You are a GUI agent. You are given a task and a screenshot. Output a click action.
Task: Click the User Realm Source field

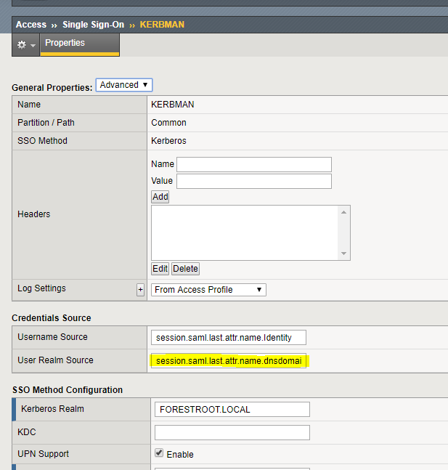(x=229, y=360)
